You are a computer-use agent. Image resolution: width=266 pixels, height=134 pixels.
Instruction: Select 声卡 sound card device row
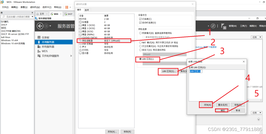click(x=106, y=47)
